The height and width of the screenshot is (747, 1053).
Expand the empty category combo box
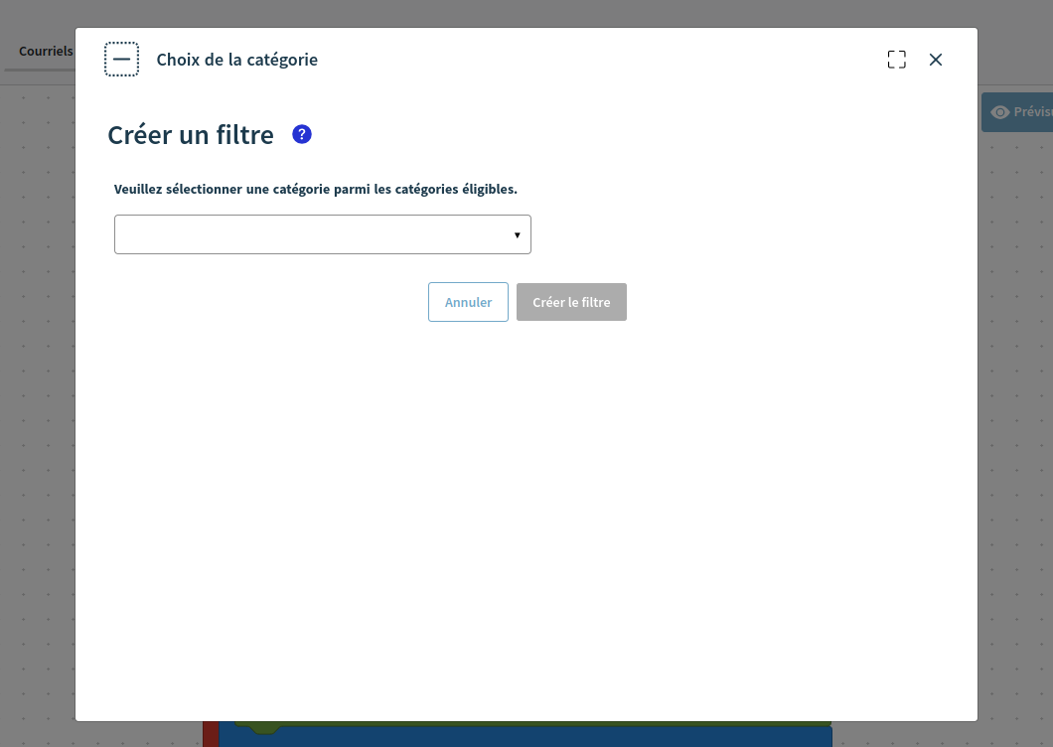(x=323, y=233)
